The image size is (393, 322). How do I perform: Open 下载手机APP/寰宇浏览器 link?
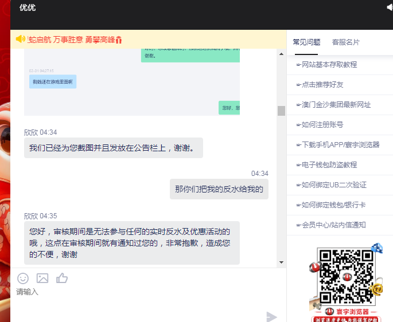coord(340,145)
